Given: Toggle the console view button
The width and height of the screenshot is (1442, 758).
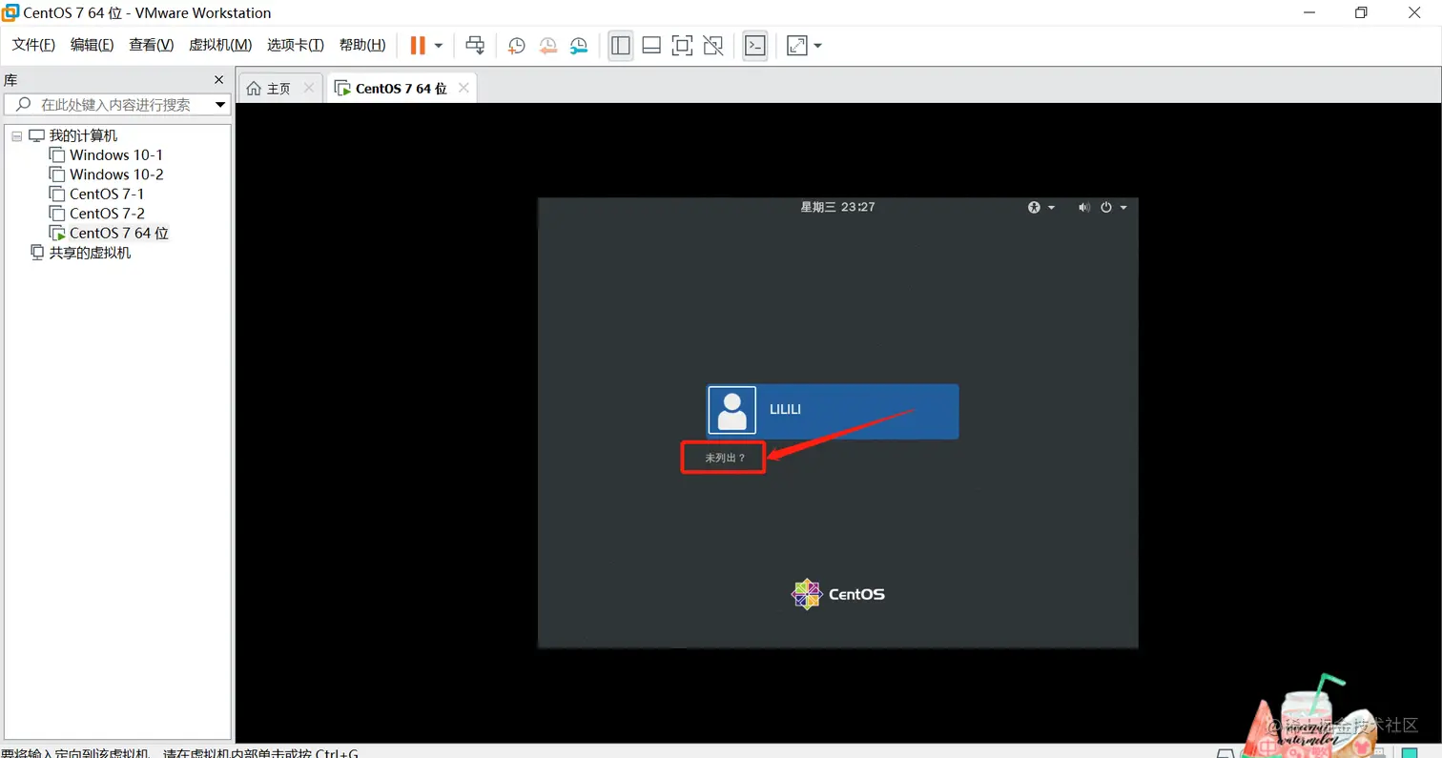Looking at the screenshot, I should (755, 45).
